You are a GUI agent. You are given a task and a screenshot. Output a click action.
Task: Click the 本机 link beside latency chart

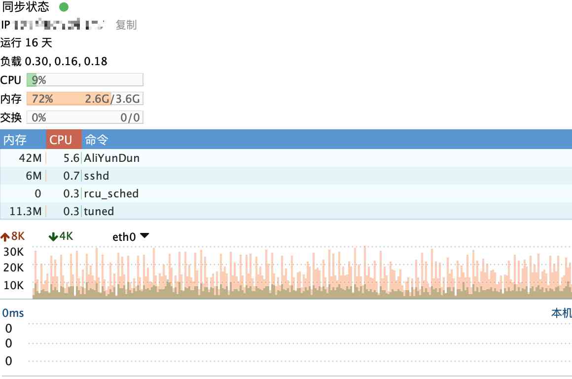562,313
